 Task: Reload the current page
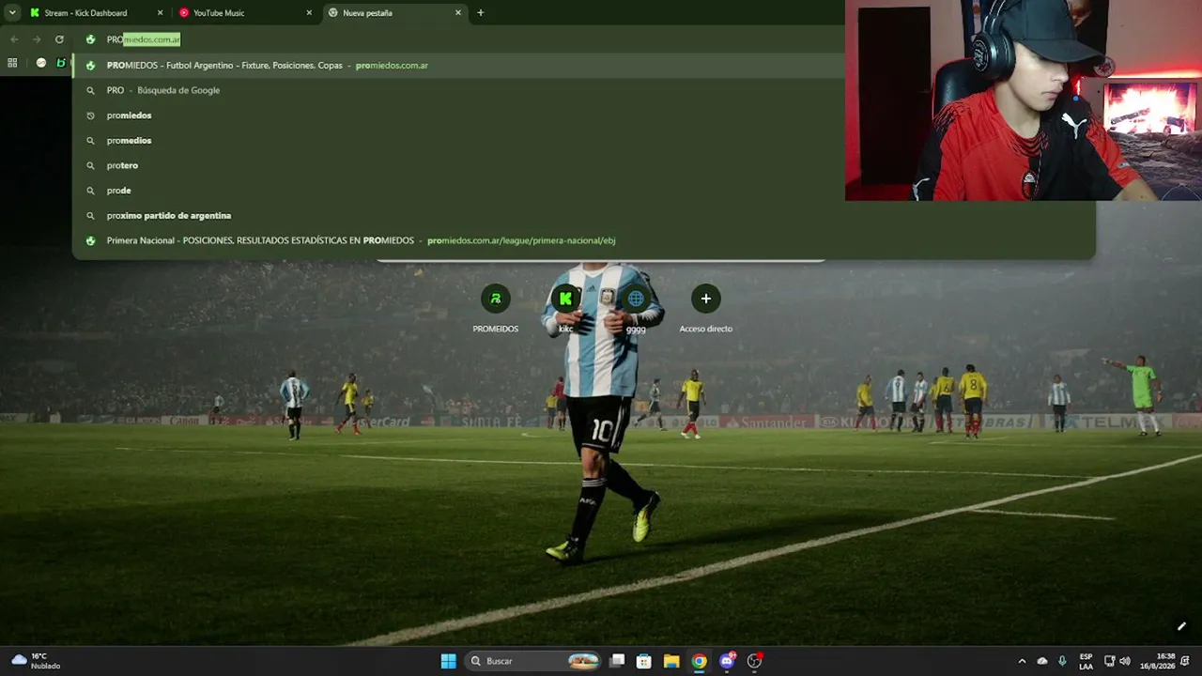(59, 39)
